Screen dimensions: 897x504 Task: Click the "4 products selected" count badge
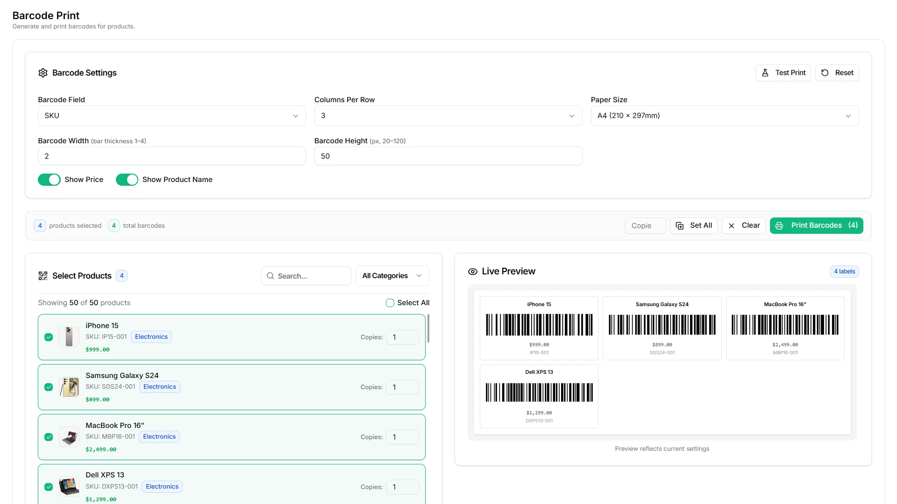[x=40, y=226]
